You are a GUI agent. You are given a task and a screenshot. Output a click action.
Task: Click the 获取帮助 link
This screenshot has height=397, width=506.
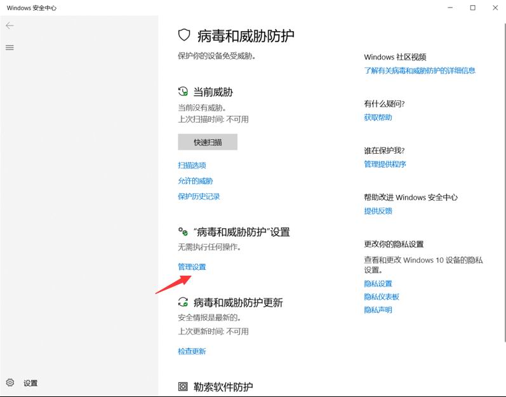tap(378, 118)
